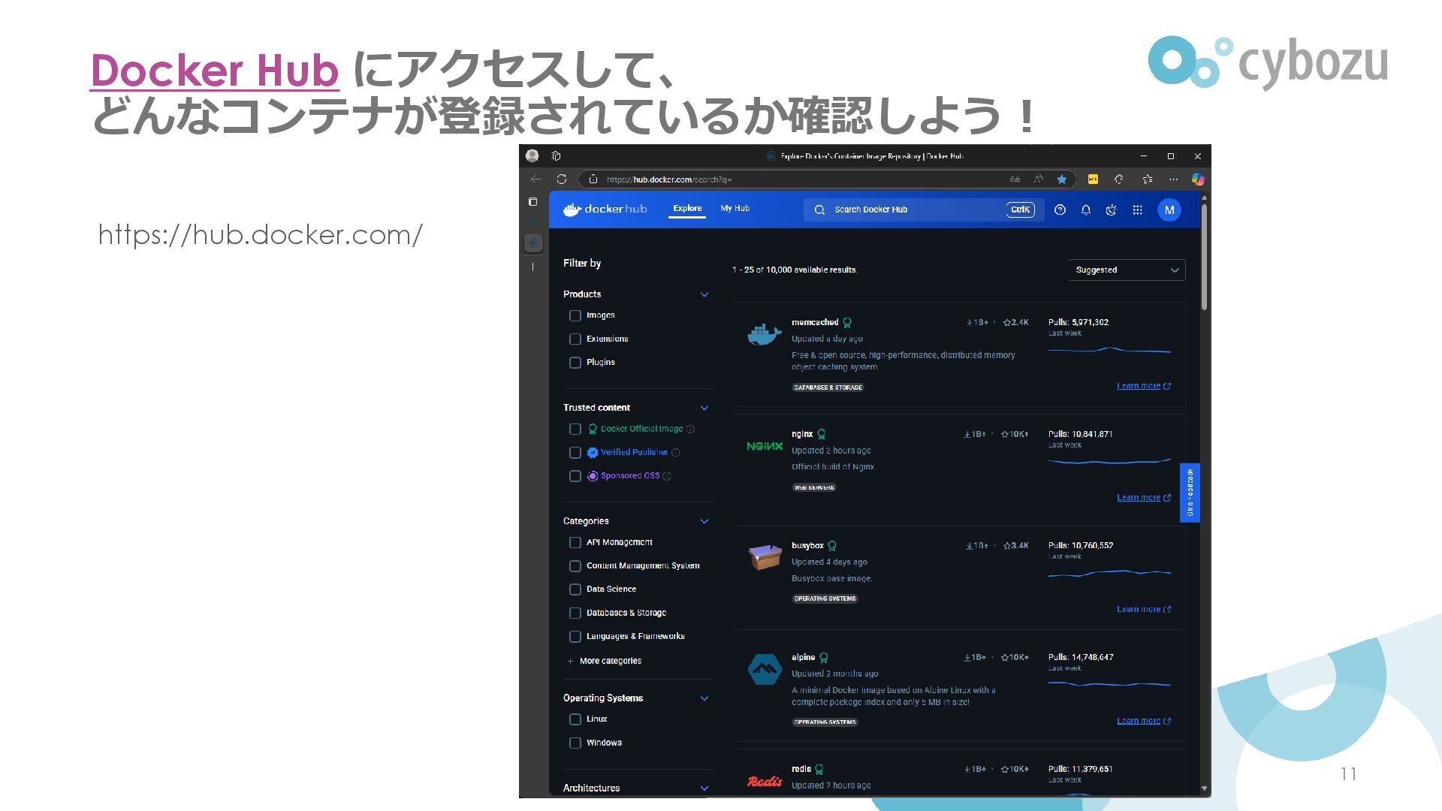Open the help question mark icon

pos(1060,210)
